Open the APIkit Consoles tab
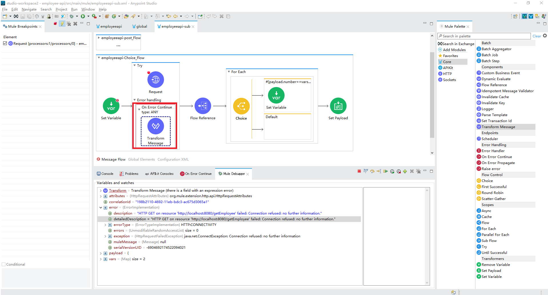The image size is (548, 295). pos(159,174)
